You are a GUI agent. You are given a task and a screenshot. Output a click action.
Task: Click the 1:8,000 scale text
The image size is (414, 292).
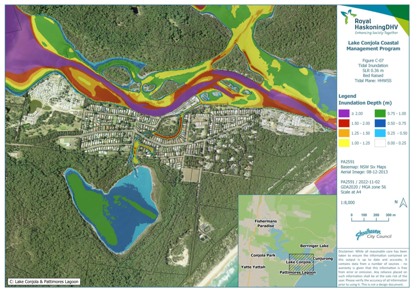pos(348,202)
